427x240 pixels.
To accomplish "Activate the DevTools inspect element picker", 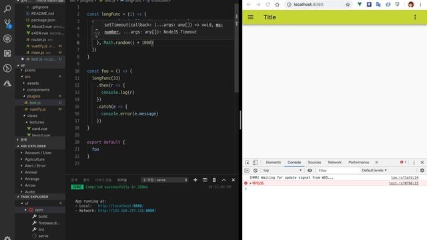I will pyautogui.click(x=247, y=163).
